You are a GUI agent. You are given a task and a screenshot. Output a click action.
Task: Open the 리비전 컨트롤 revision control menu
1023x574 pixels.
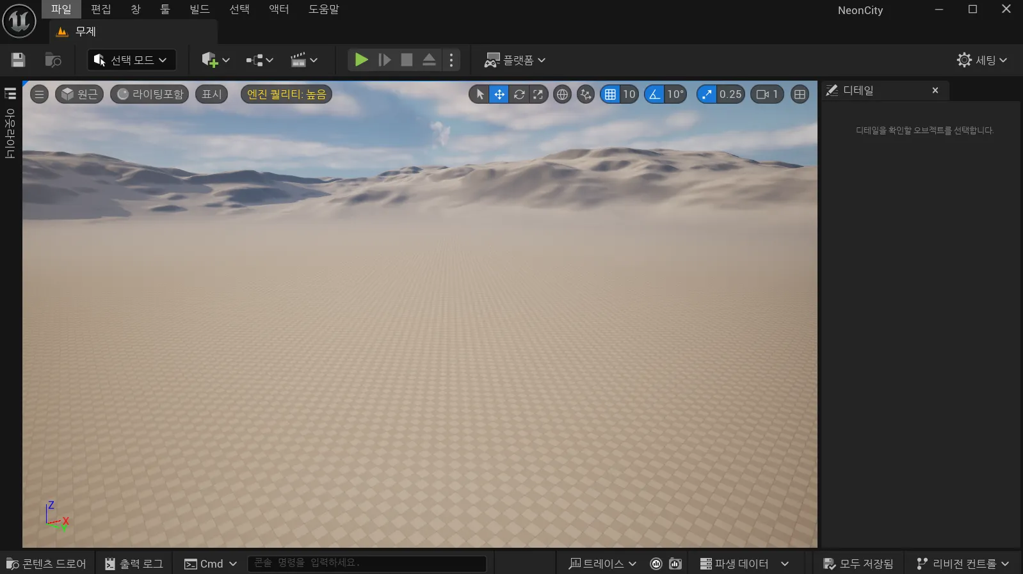[x=963, y=564]
